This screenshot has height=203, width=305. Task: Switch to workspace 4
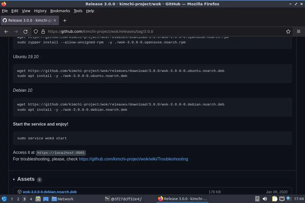pos(31,199)
